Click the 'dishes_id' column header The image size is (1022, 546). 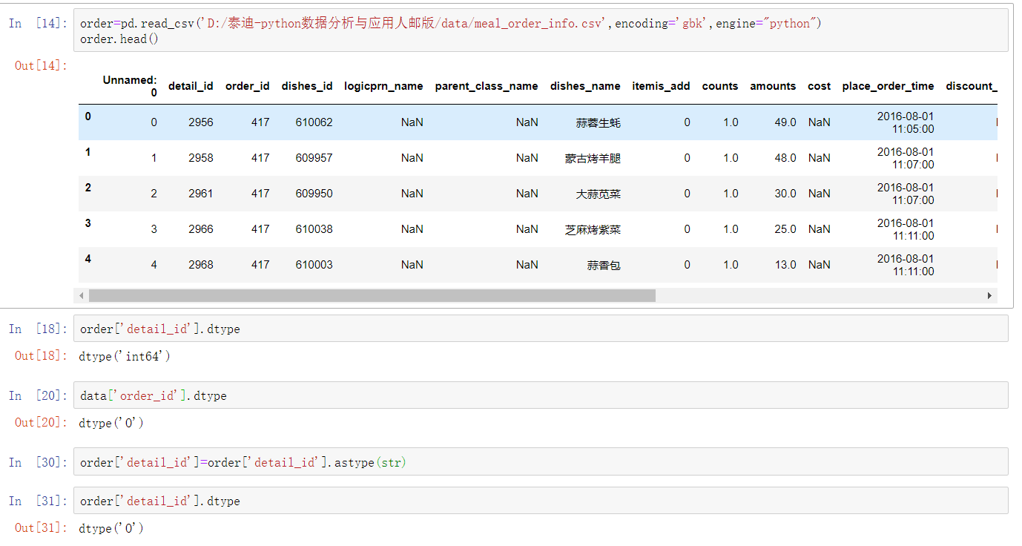coord(307,86)
